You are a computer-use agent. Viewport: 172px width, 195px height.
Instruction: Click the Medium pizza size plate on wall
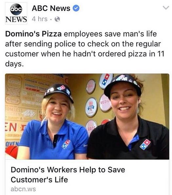[105, 103]
